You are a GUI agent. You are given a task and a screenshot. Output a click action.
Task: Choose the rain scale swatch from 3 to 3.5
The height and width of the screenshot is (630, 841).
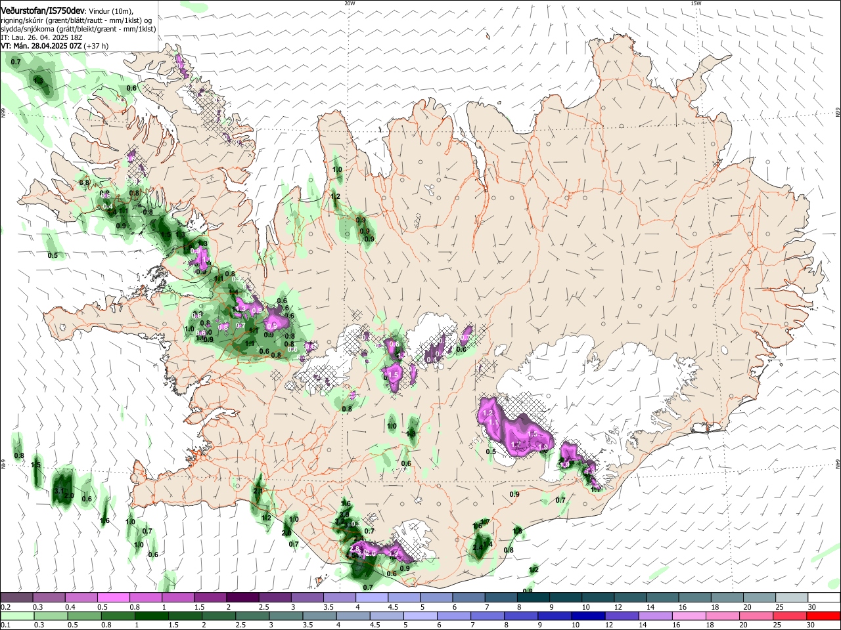click(x=286, y=616)
